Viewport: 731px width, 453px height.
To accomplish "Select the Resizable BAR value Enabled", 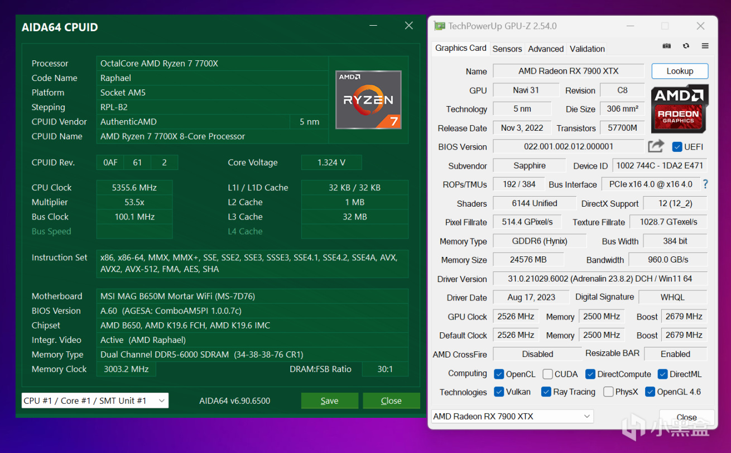I will (675, 354).
